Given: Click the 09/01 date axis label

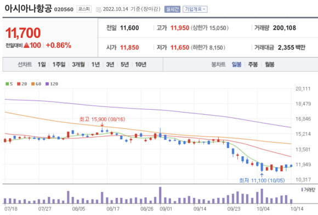Looking at the screenshot, I should tap(166, 209).
